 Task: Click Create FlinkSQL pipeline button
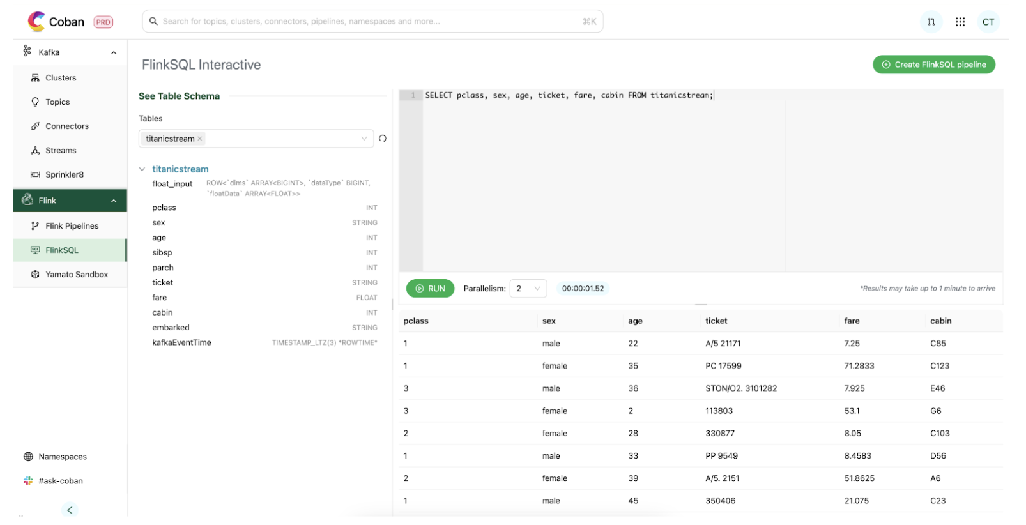tap(934, 65)
